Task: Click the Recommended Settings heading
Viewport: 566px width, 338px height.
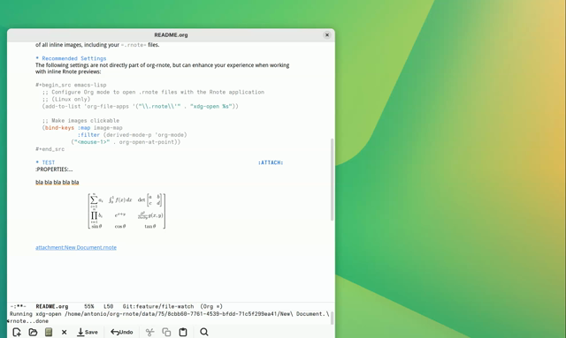Action: (x=74, y=58)
